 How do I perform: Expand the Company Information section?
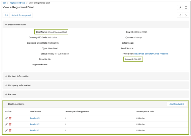pyautogui.click(x=6, y=85)
